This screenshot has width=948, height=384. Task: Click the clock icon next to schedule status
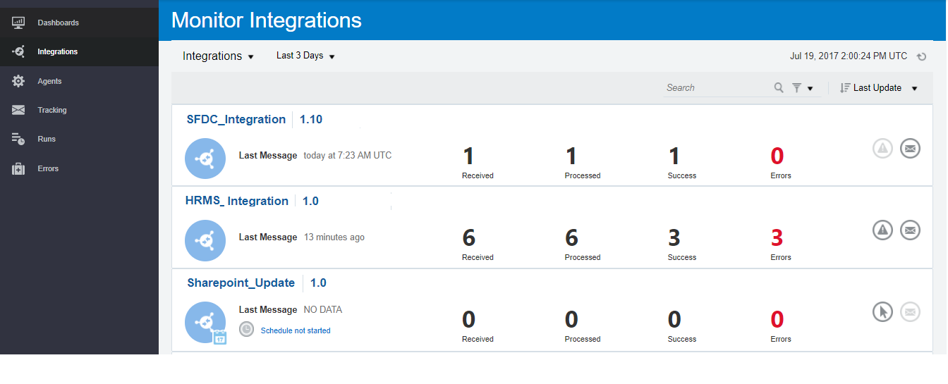pyautogui.click(x=246, y=329)
